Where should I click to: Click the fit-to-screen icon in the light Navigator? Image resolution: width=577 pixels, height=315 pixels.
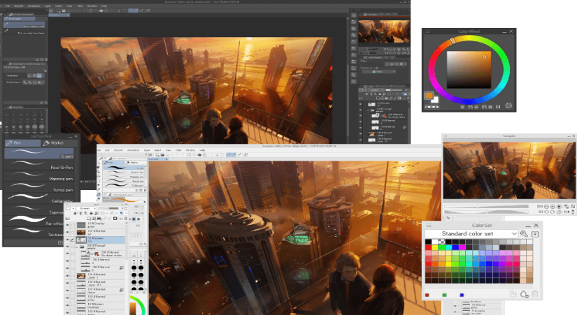click(573, 207)
